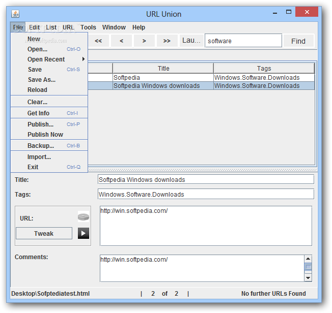Maximize the URL Union window
This screenshot has width=332, height=313.
pyautogui.click(x=289, y=12)
